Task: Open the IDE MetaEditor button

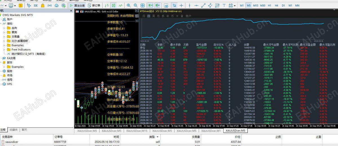Action: click(36, 5)
